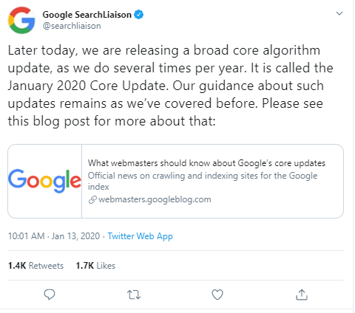This screenshot has width=355, height=313.
Task: Open the Google SearchLiaison display name
Action: click(87, 15)
